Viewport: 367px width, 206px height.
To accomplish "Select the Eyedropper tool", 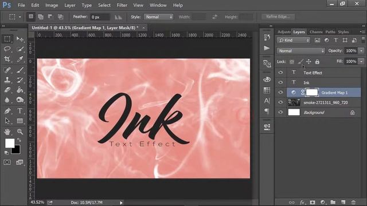I will (x=20, y=59).
